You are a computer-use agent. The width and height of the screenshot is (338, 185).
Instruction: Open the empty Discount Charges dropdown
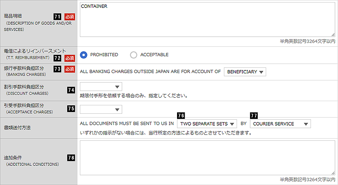101,86
